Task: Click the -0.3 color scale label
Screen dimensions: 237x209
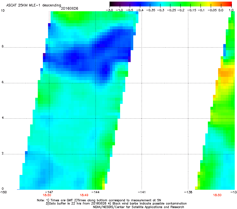Action: [161, 10]
